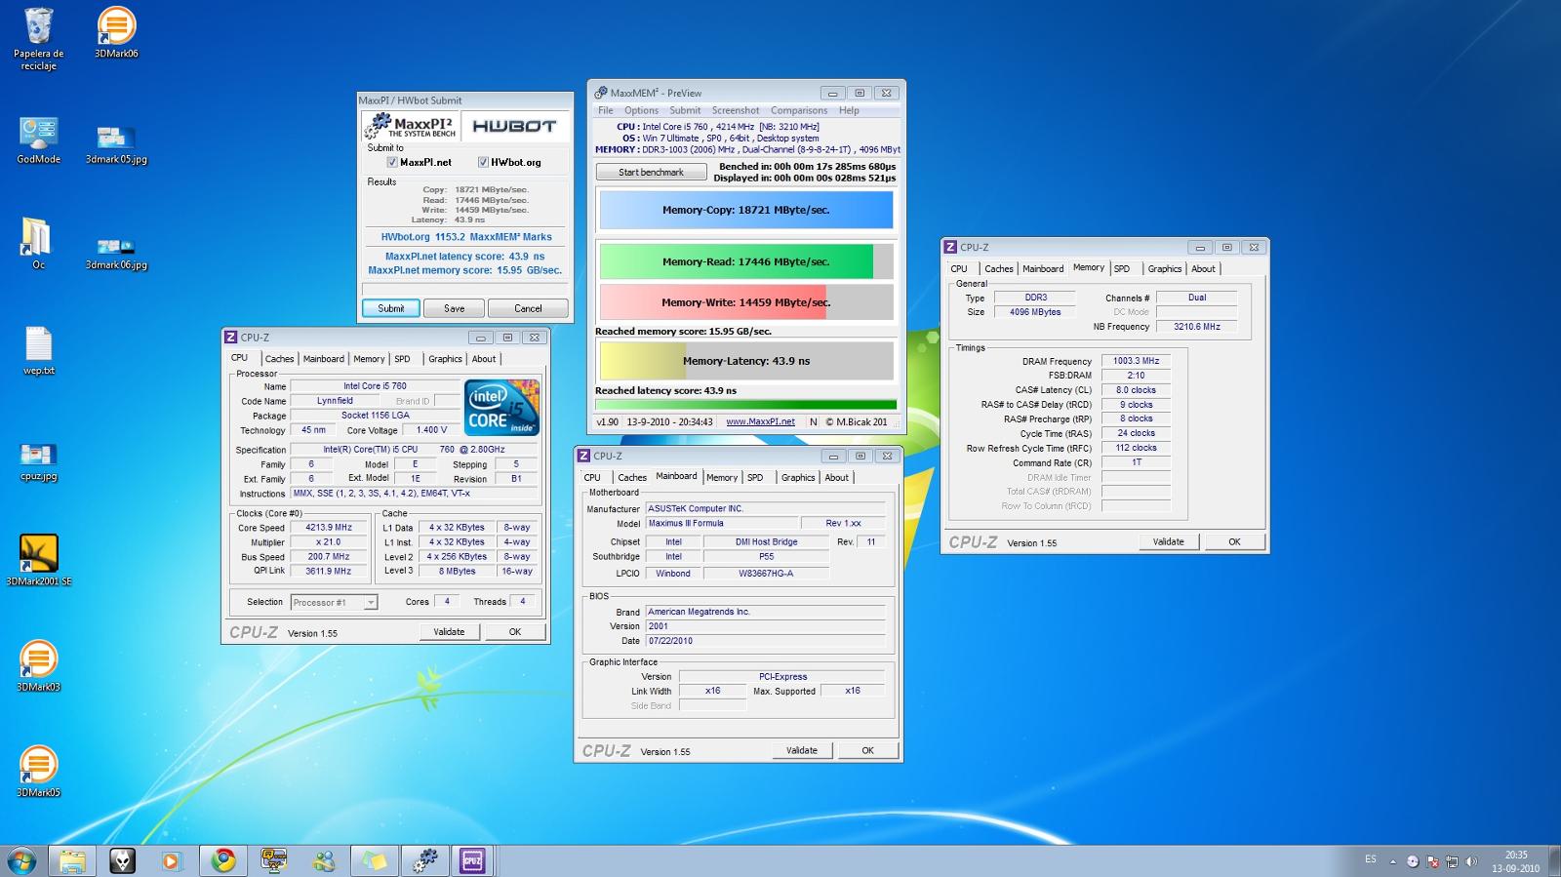Click OK in CPU-Z Mainboard window
Viewport: 1561px width, 877px height.
coord(867,750)
